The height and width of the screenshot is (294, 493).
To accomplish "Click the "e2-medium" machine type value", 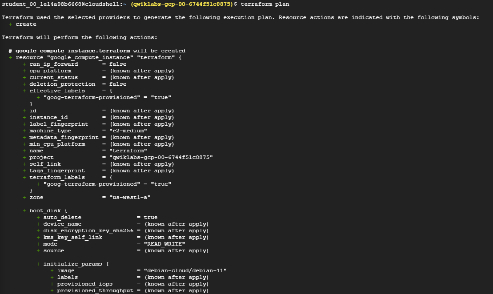I will [128, 131].
